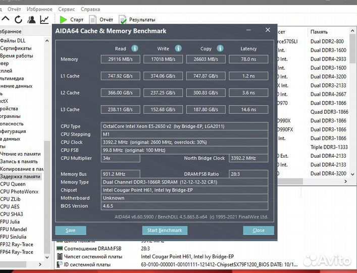Click right arrow of sidebar horizontal scrollbar
The height and width of the screenshot is (273, 357).
[x=40, y=264]
